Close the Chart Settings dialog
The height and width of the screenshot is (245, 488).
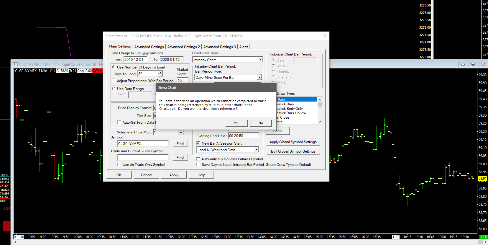325,36
